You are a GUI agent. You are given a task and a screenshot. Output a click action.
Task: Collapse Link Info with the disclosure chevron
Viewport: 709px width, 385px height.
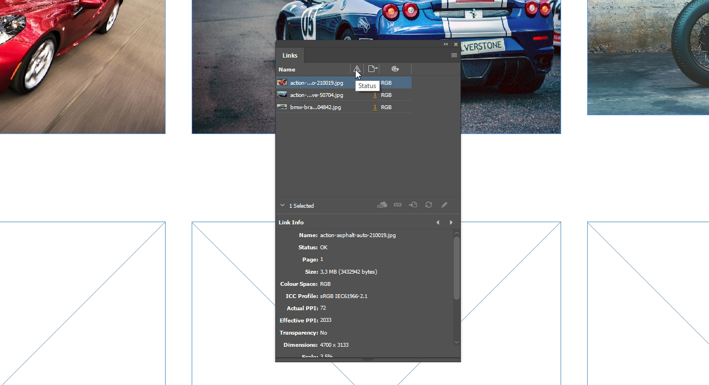coord(282,206)
